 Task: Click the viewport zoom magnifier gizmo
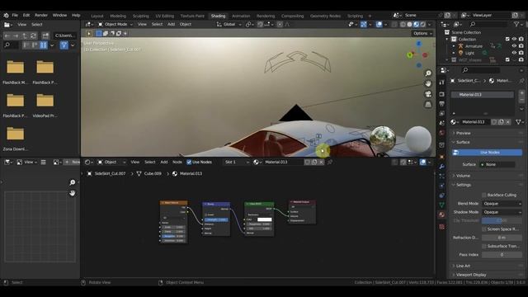pos(428,73)
